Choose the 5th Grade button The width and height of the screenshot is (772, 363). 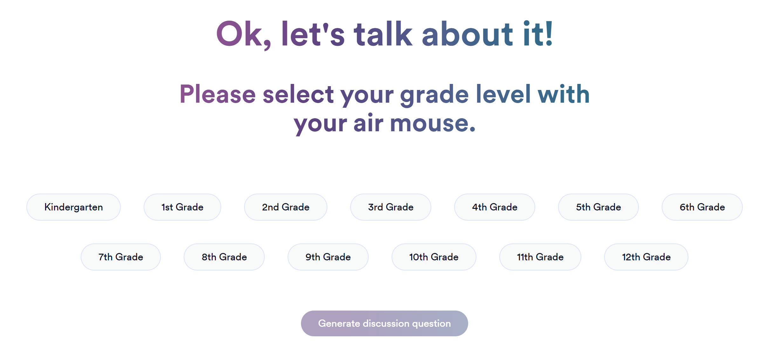(x=598, y=207)
